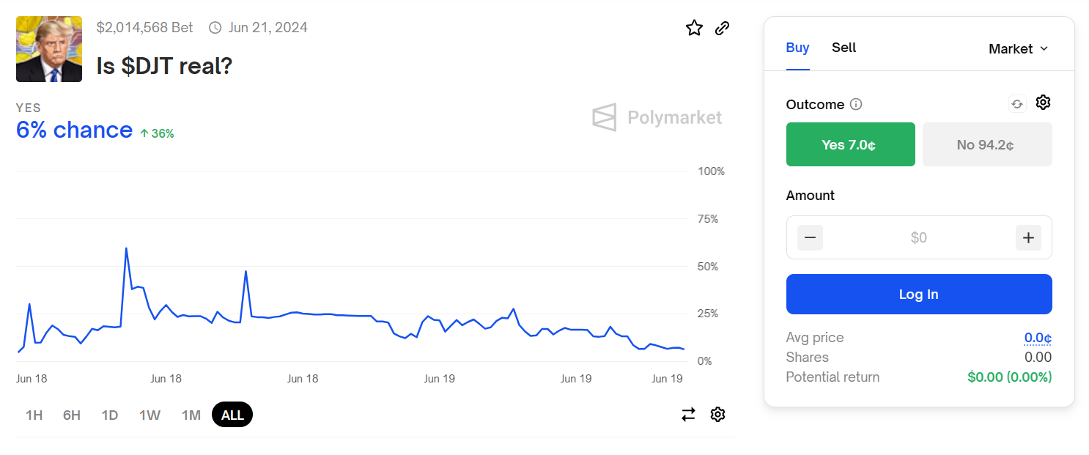This screenshot has height=455, width=1089.
Task: Select the No 94.2¢ outcome
Action: (986, 144)
